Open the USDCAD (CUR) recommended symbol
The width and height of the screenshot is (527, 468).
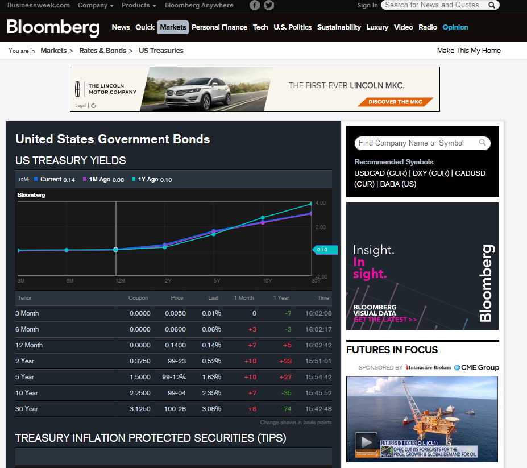pyautogui.click(x=380, y=173)
